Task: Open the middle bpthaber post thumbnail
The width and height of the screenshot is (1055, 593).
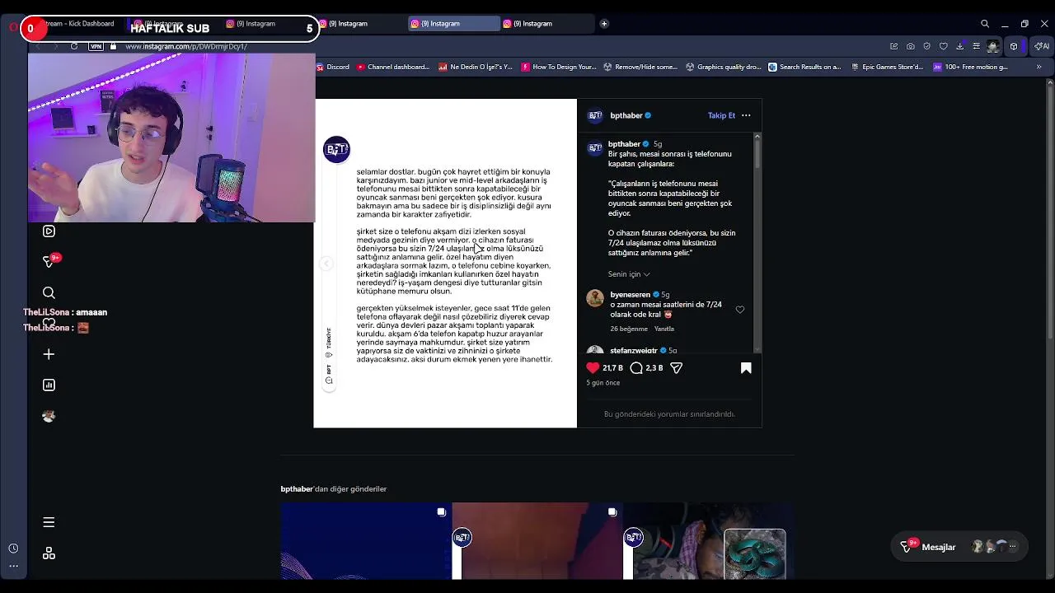Action: pos(537,541)
